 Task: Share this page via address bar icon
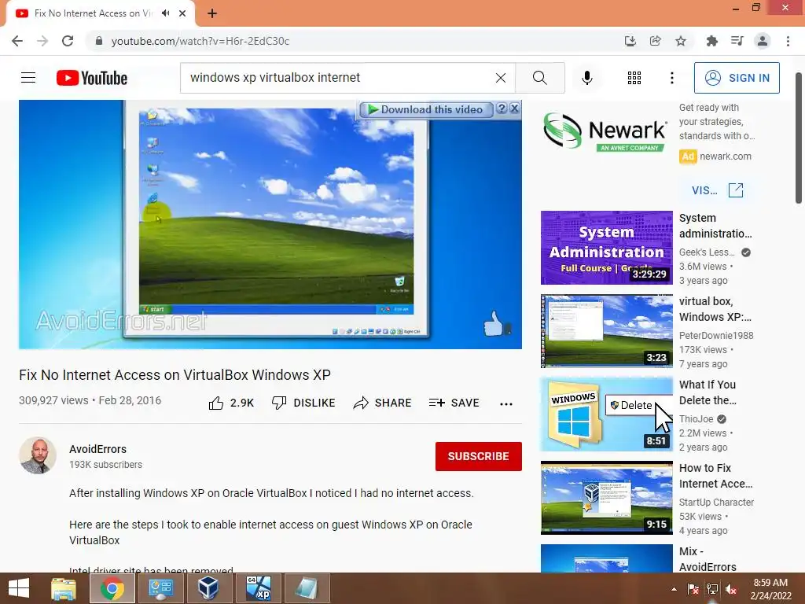pos(655,41)
